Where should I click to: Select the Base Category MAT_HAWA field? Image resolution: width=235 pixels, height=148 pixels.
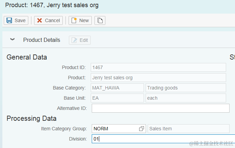point(117,88)
